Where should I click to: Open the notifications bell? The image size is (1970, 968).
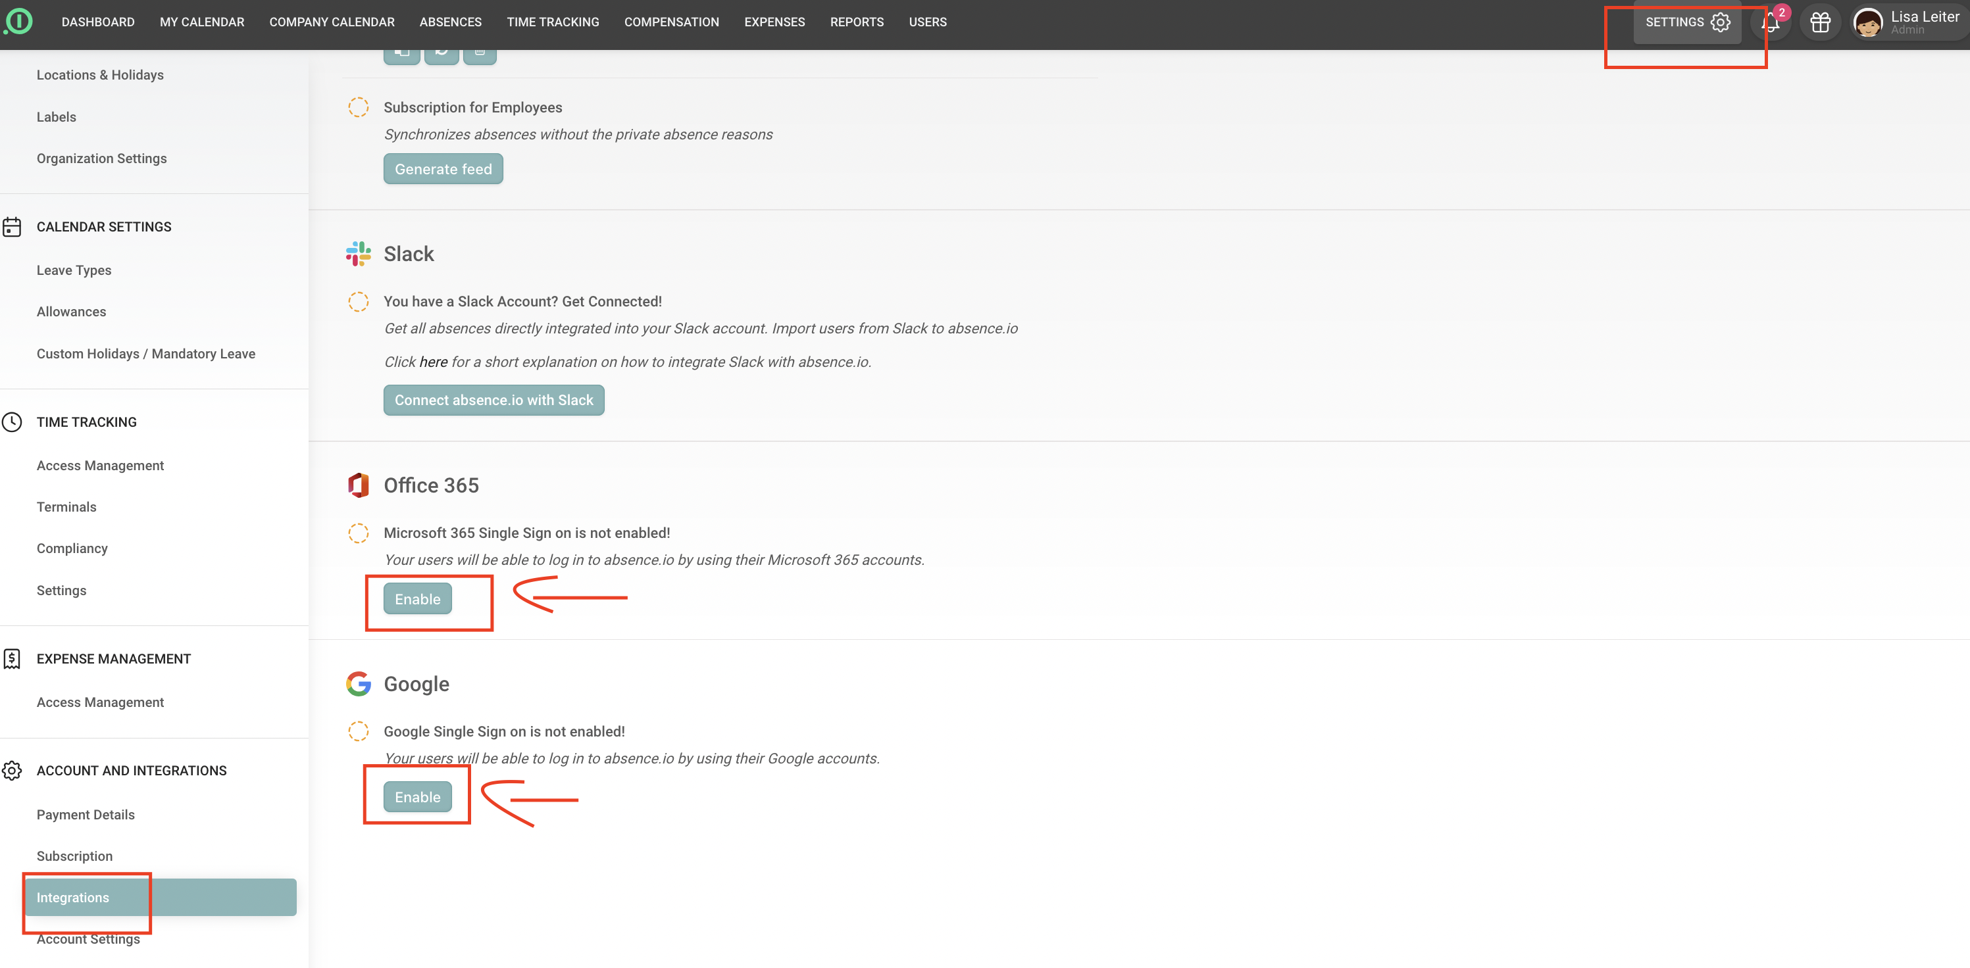pos(1769,23)
